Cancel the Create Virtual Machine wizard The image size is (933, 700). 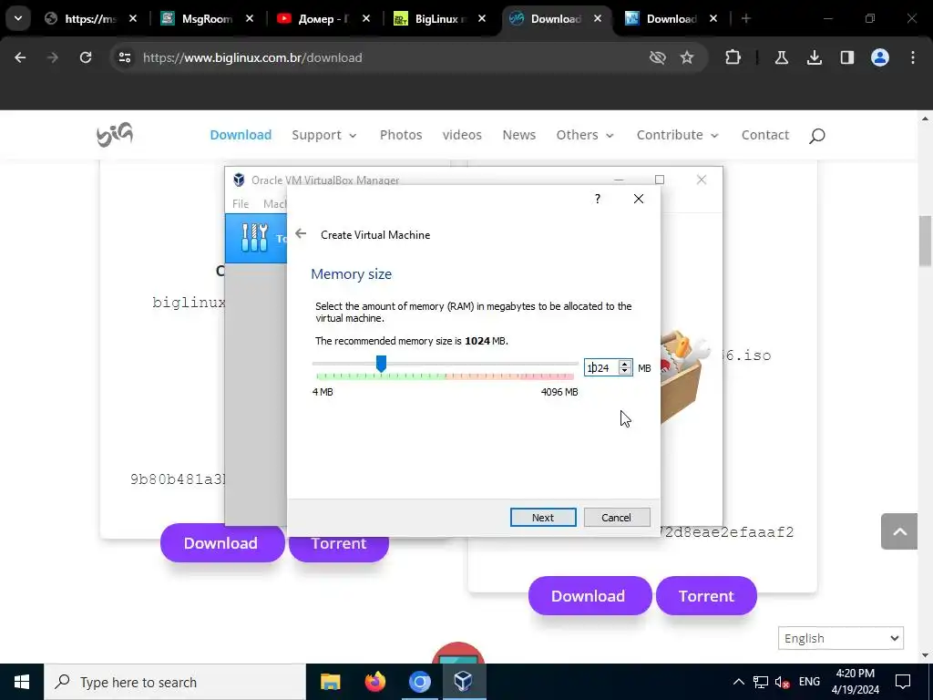click(617, 518)
